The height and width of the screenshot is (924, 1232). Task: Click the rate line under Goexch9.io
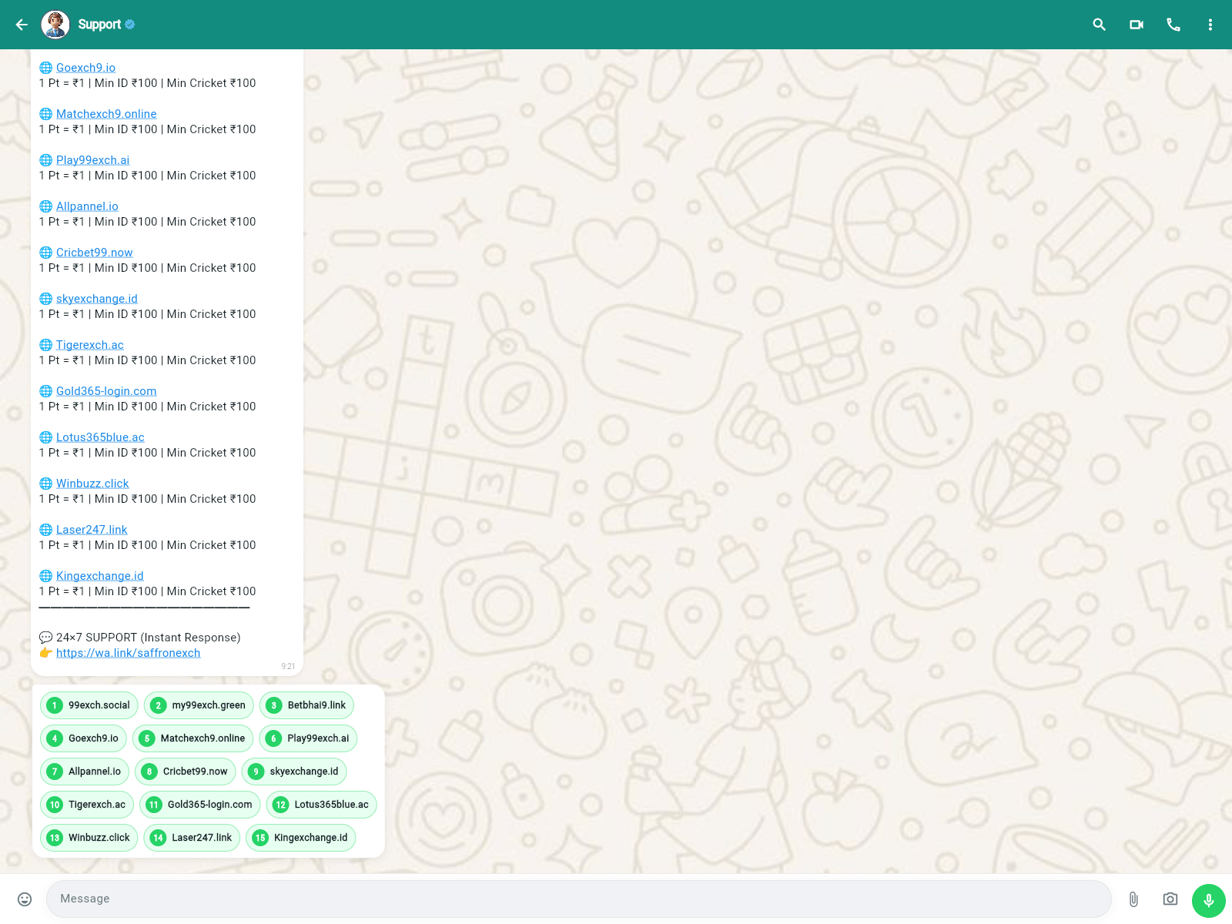tap(148, 83)
